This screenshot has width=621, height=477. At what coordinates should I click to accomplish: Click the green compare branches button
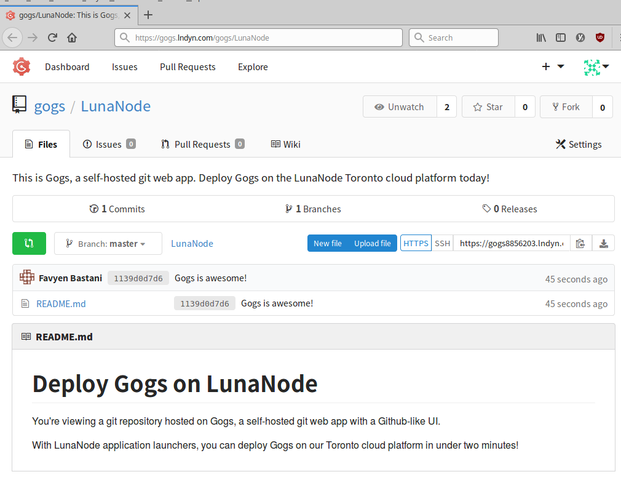[x=30, y=243]
